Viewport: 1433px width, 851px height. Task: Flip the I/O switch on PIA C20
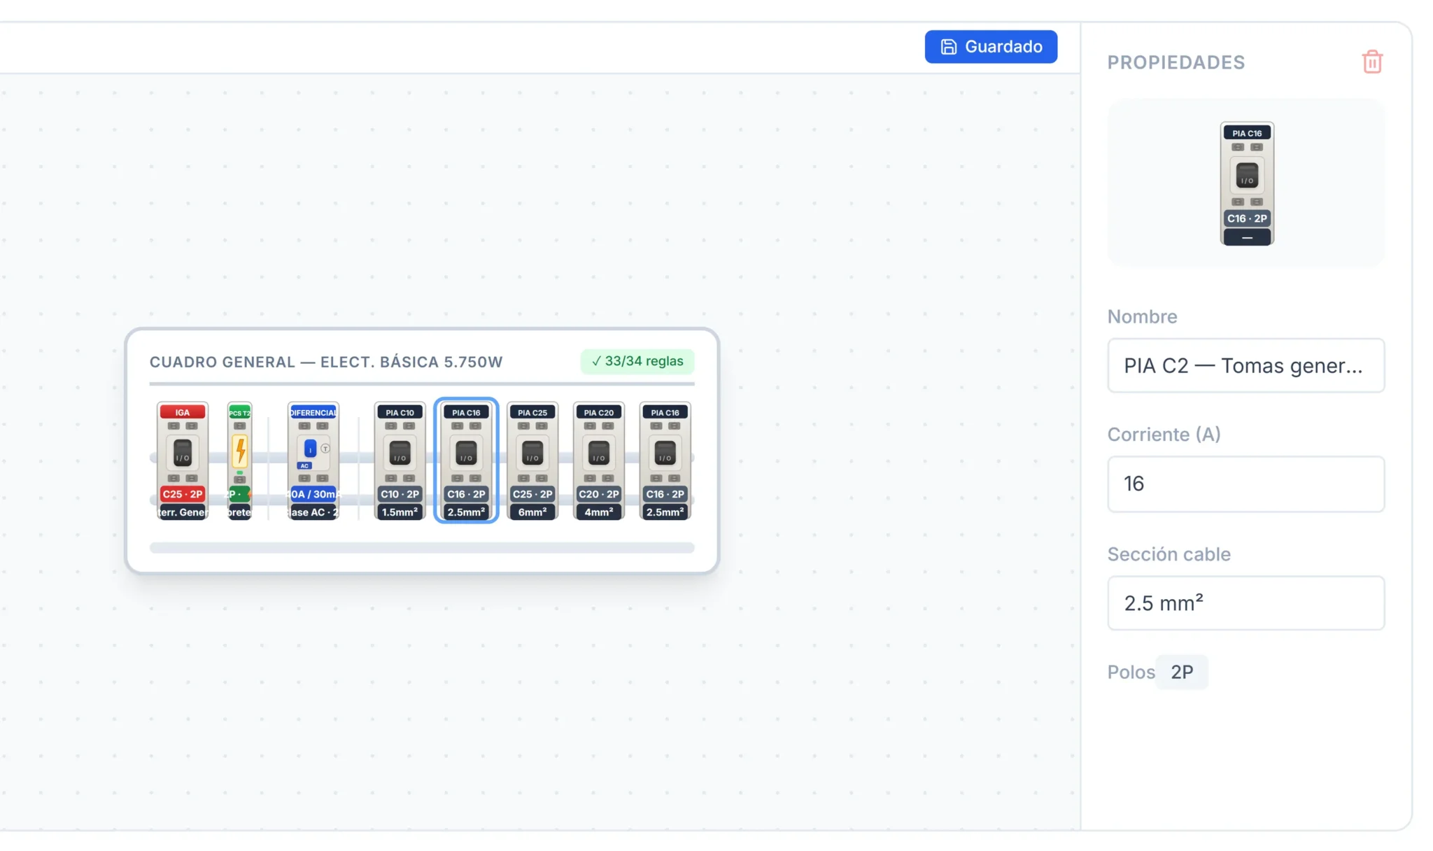pos(599,453)
